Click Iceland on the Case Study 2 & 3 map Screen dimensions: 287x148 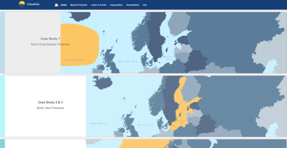pos(102,83)
